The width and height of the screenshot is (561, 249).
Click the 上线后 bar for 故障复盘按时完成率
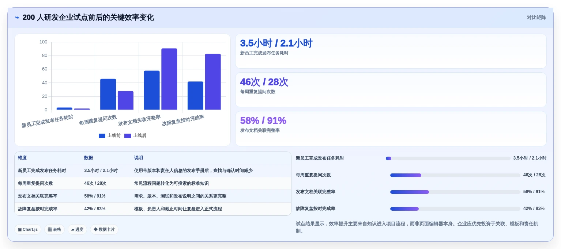213,82
